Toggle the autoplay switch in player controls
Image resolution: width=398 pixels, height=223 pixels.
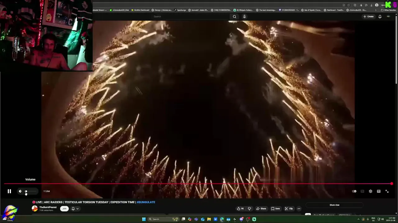[354, 191]
